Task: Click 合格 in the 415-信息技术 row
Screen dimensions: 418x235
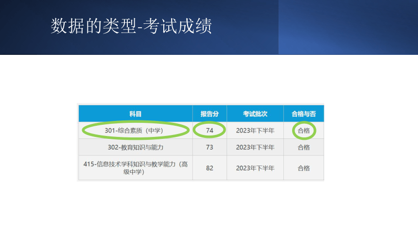Action: [304, 168]
